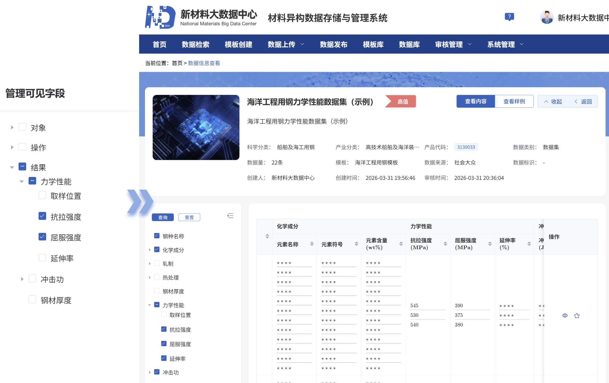Click the double-chevron arrow beside the sidebar

coord(140,201)
